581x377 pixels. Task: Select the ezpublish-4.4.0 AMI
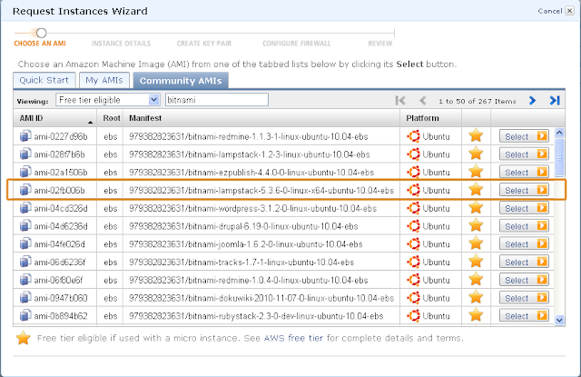click(524, 172)
